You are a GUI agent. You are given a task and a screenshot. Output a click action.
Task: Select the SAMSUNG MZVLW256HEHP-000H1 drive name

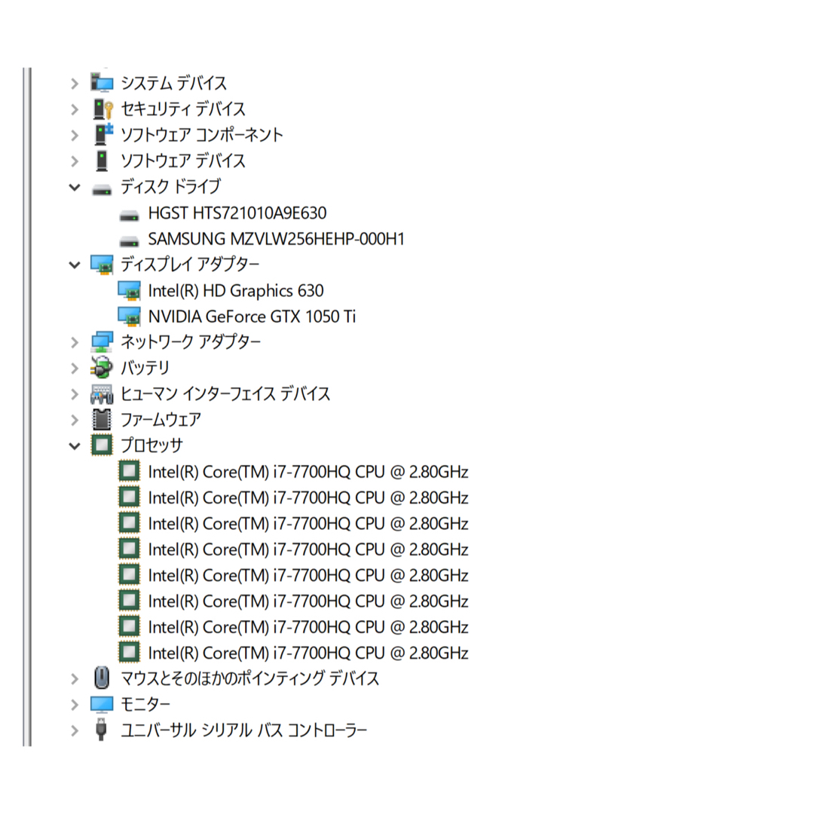coord(276,239)
